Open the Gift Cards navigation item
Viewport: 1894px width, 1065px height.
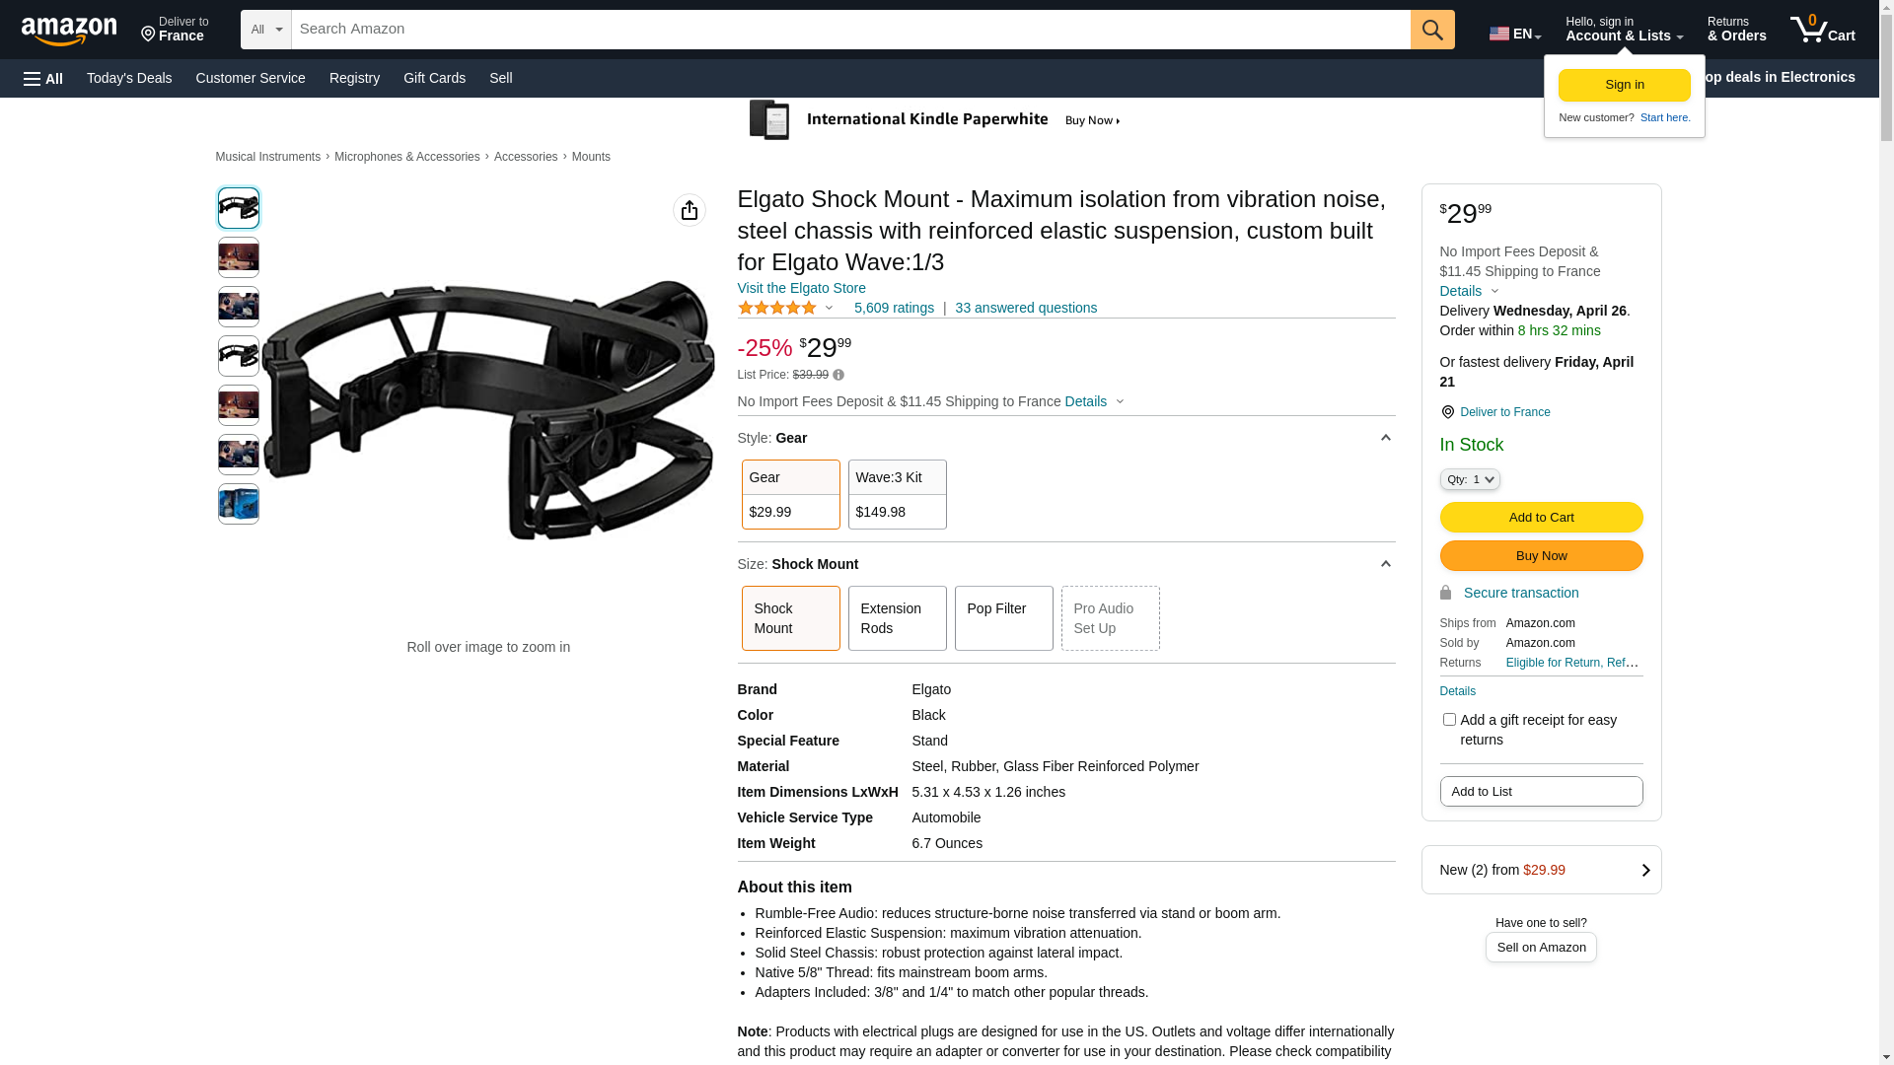(434, 78)
